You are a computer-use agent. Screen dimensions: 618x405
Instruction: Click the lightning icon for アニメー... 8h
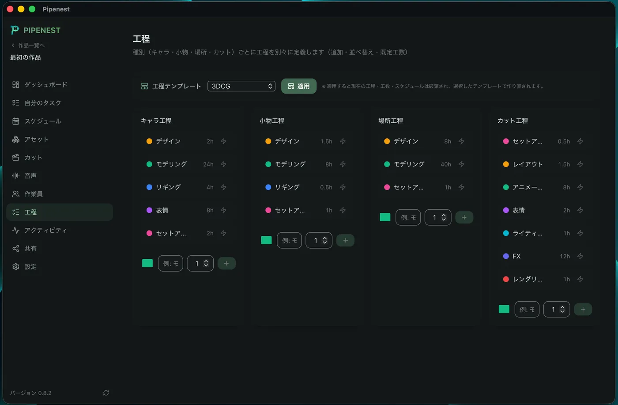(x=580, y=187)
